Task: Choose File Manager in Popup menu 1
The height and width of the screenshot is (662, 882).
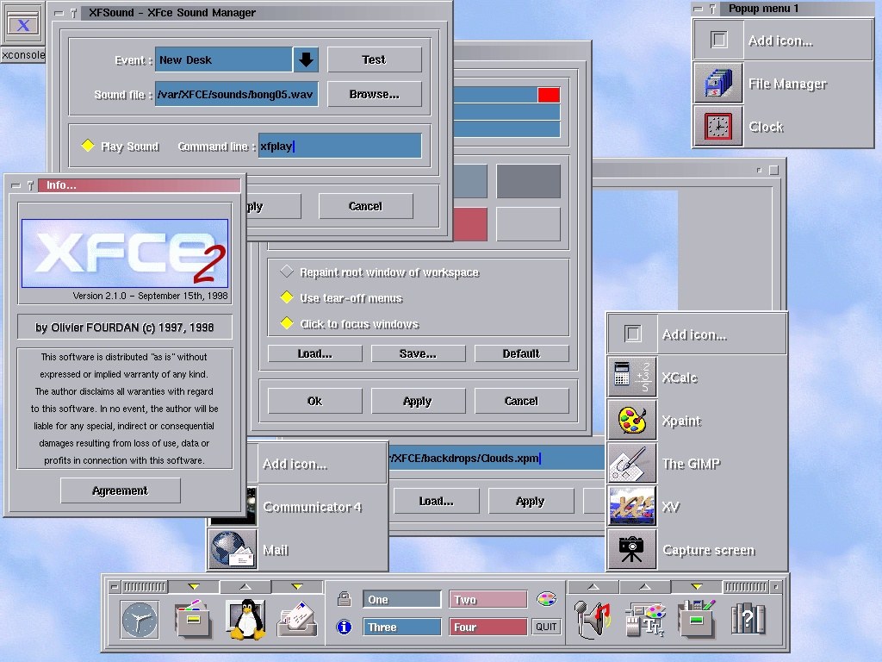Action: [786, 84]
